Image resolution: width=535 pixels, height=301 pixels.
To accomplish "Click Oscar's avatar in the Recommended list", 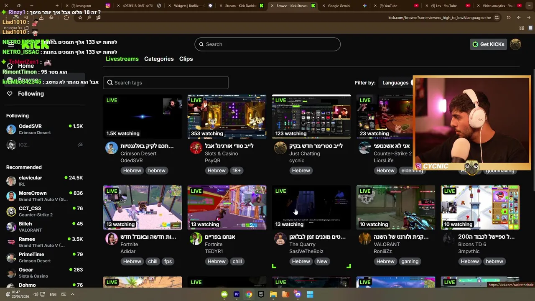I will tap(11, 273).
